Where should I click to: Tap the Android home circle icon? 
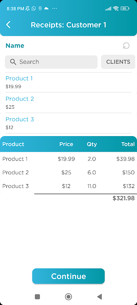pos(68,297)
